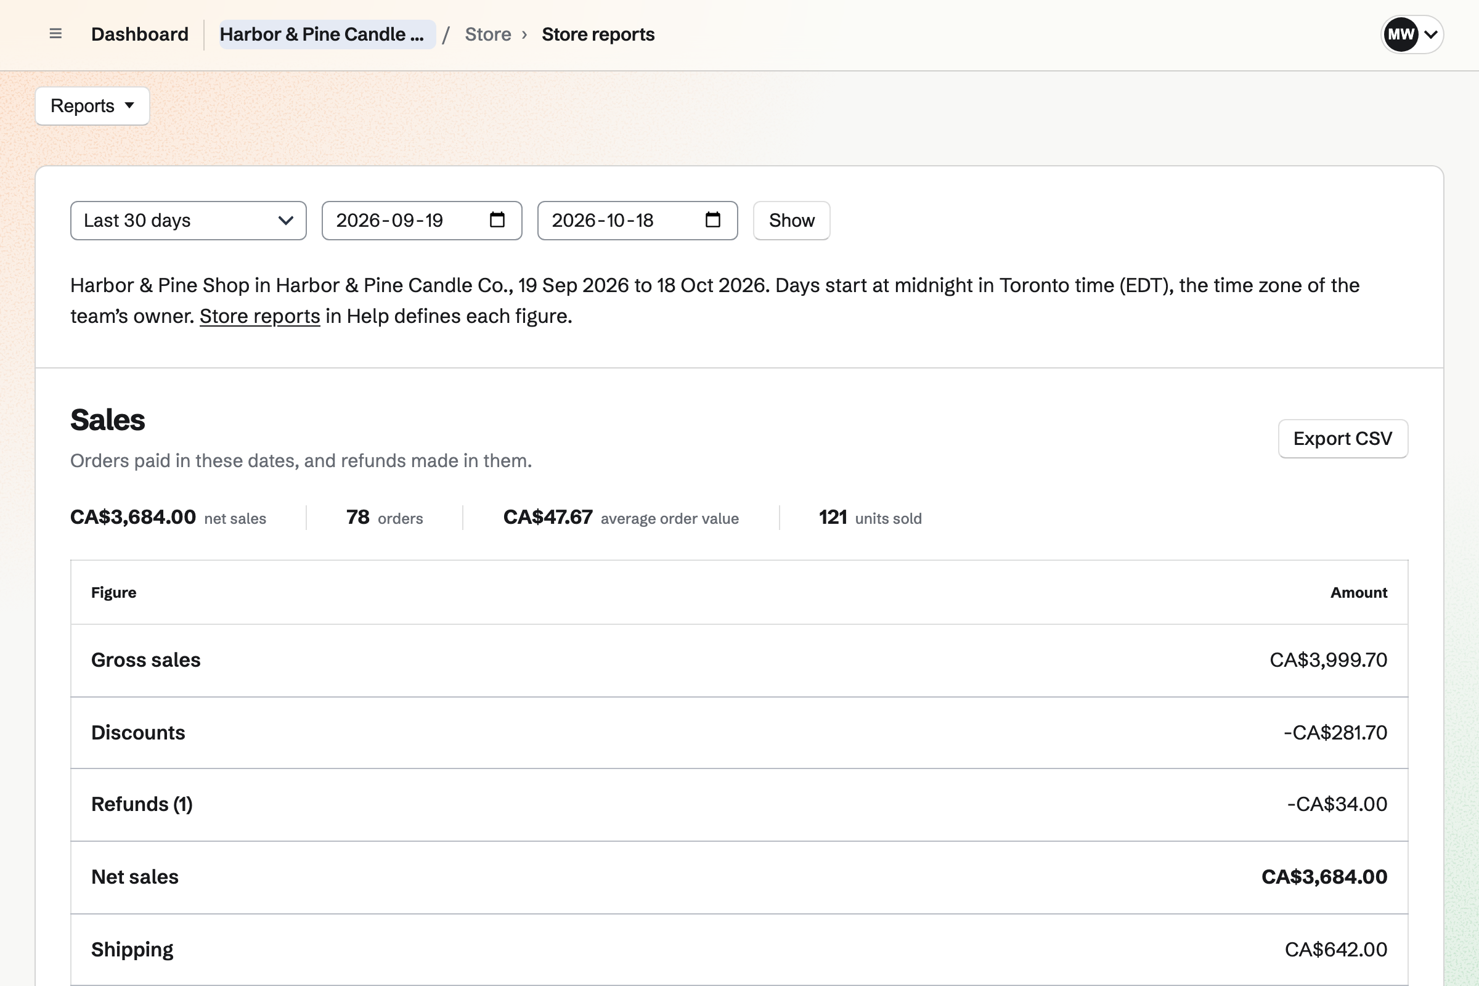Click the 2026-10-18 end date field
The width and height of the screenshot is (1479, 986).
tap(638, 221)
